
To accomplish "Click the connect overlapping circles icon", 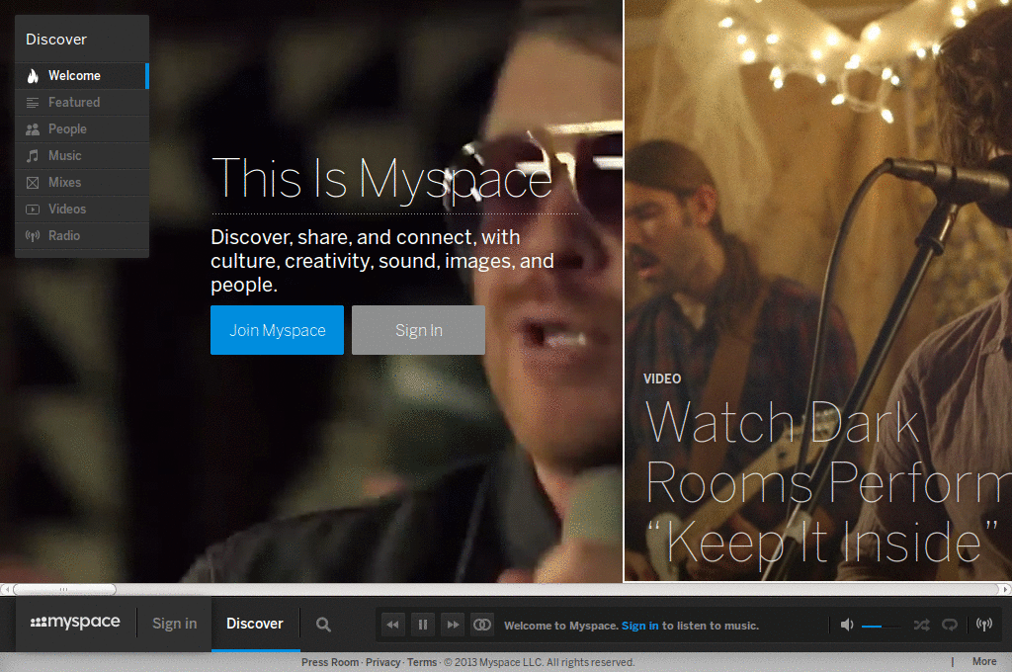I will tap(482, 625).
